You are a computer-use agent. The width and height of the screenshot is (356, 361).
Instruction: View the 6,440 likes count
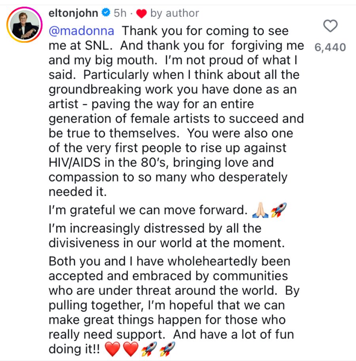(x=330, y=47)
